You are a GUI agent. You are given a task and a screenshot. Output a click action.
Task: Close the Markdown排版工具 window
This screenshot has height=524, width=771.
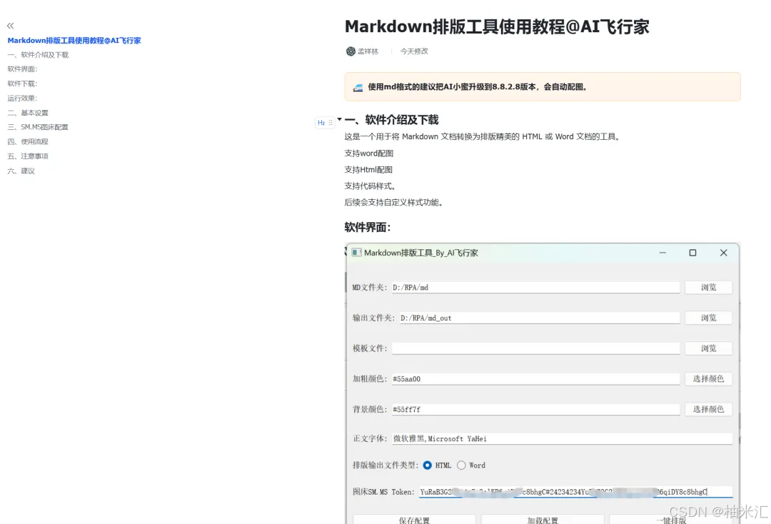point(723,253)
